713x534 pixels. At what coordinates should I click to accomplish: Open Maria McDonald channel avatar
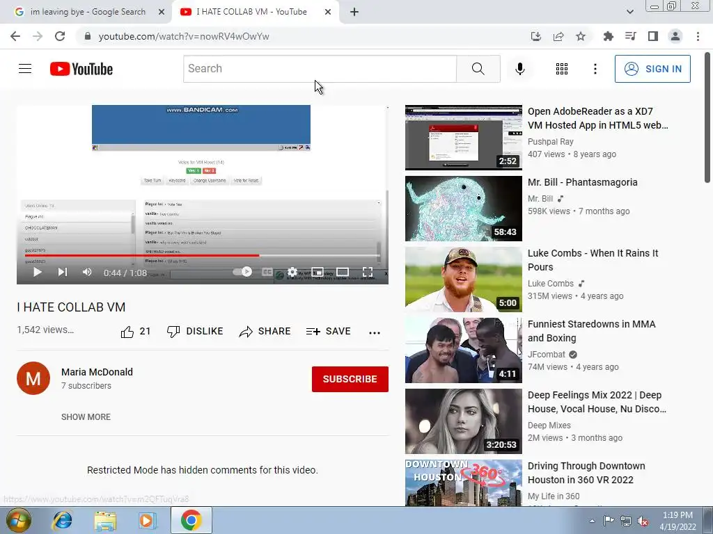(33, 378)
